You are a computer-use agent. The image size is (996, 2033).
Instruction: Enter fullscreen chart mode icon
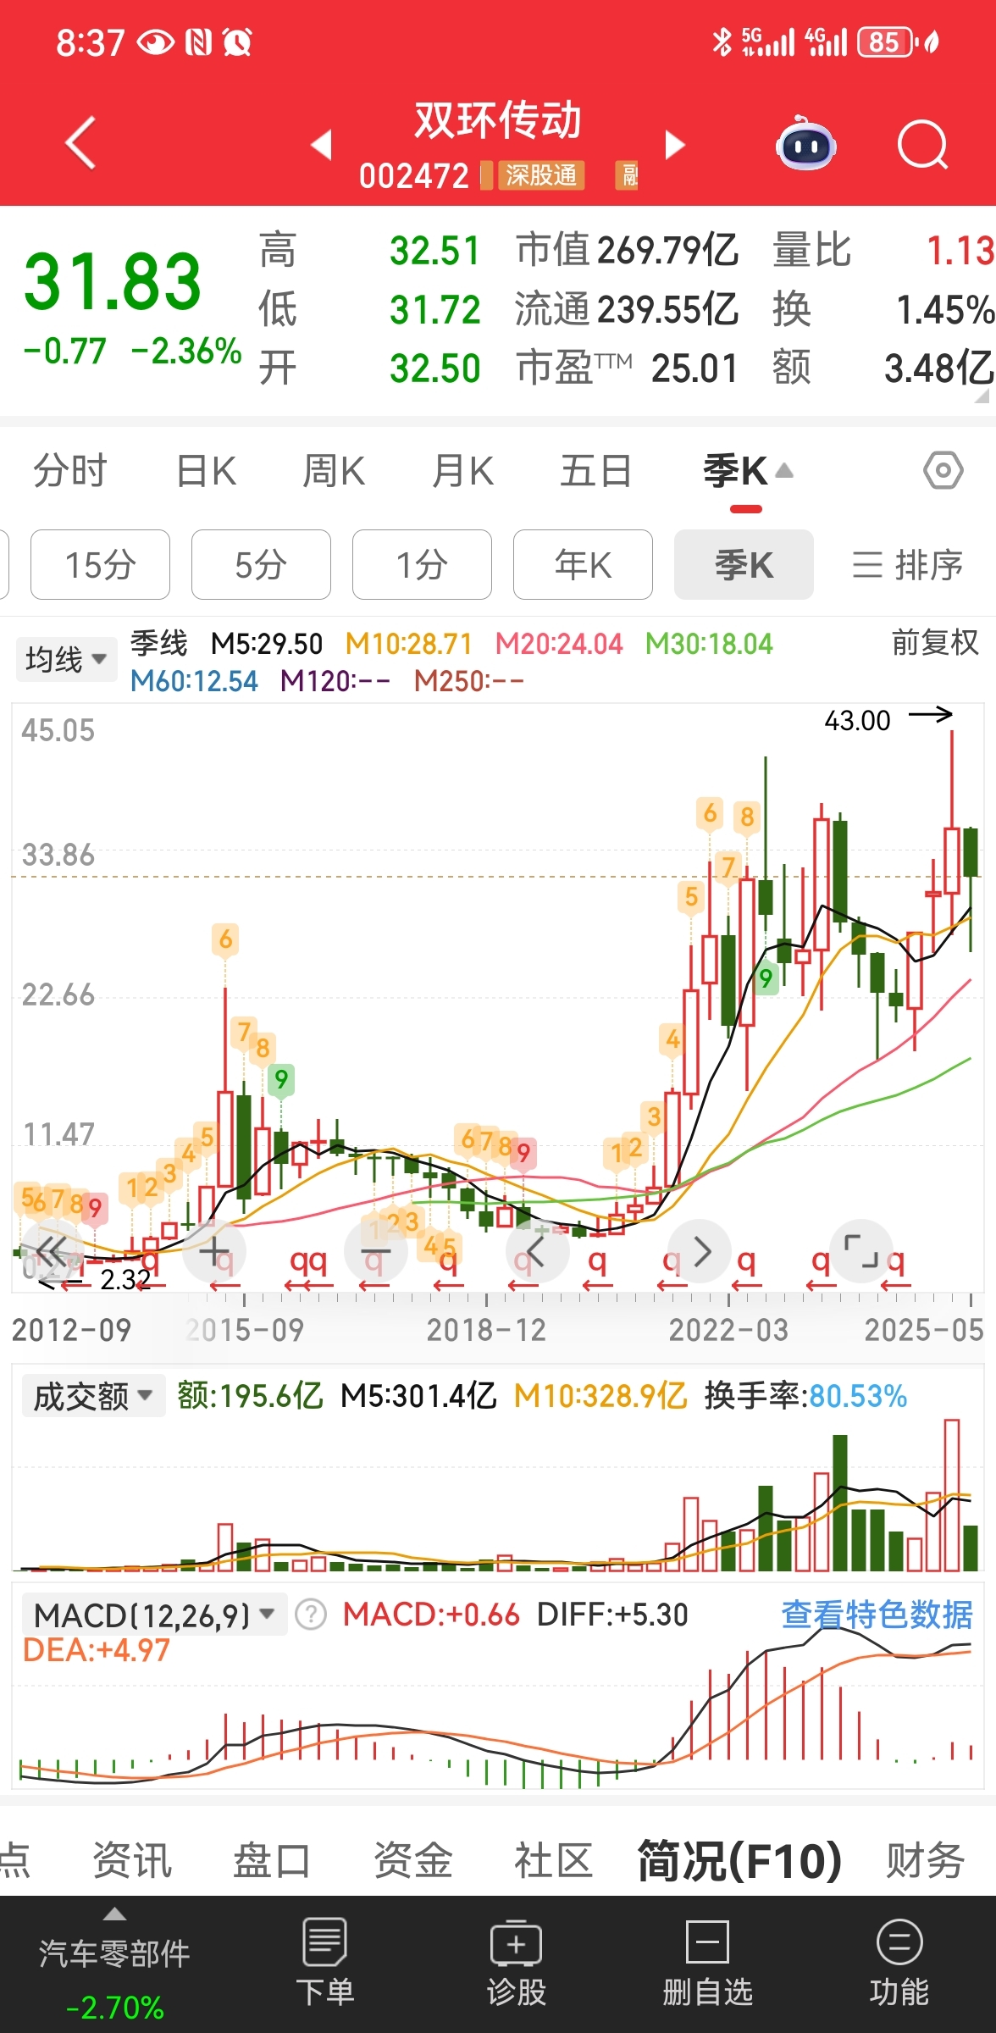point(861,1251)
